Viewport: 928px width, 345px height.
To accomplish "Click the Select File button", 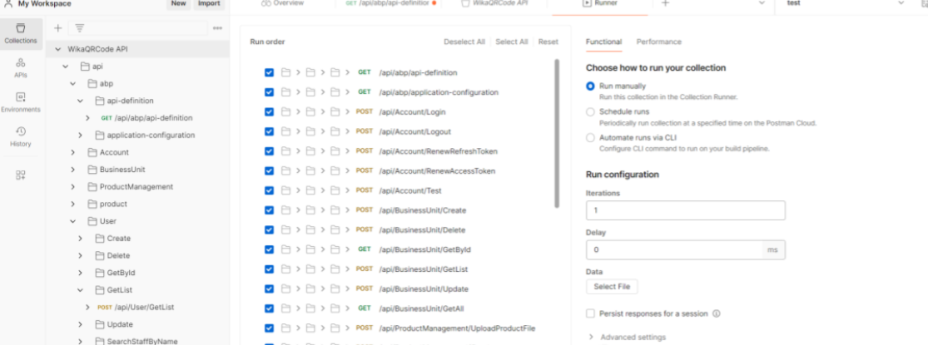I will coord(612,287).
